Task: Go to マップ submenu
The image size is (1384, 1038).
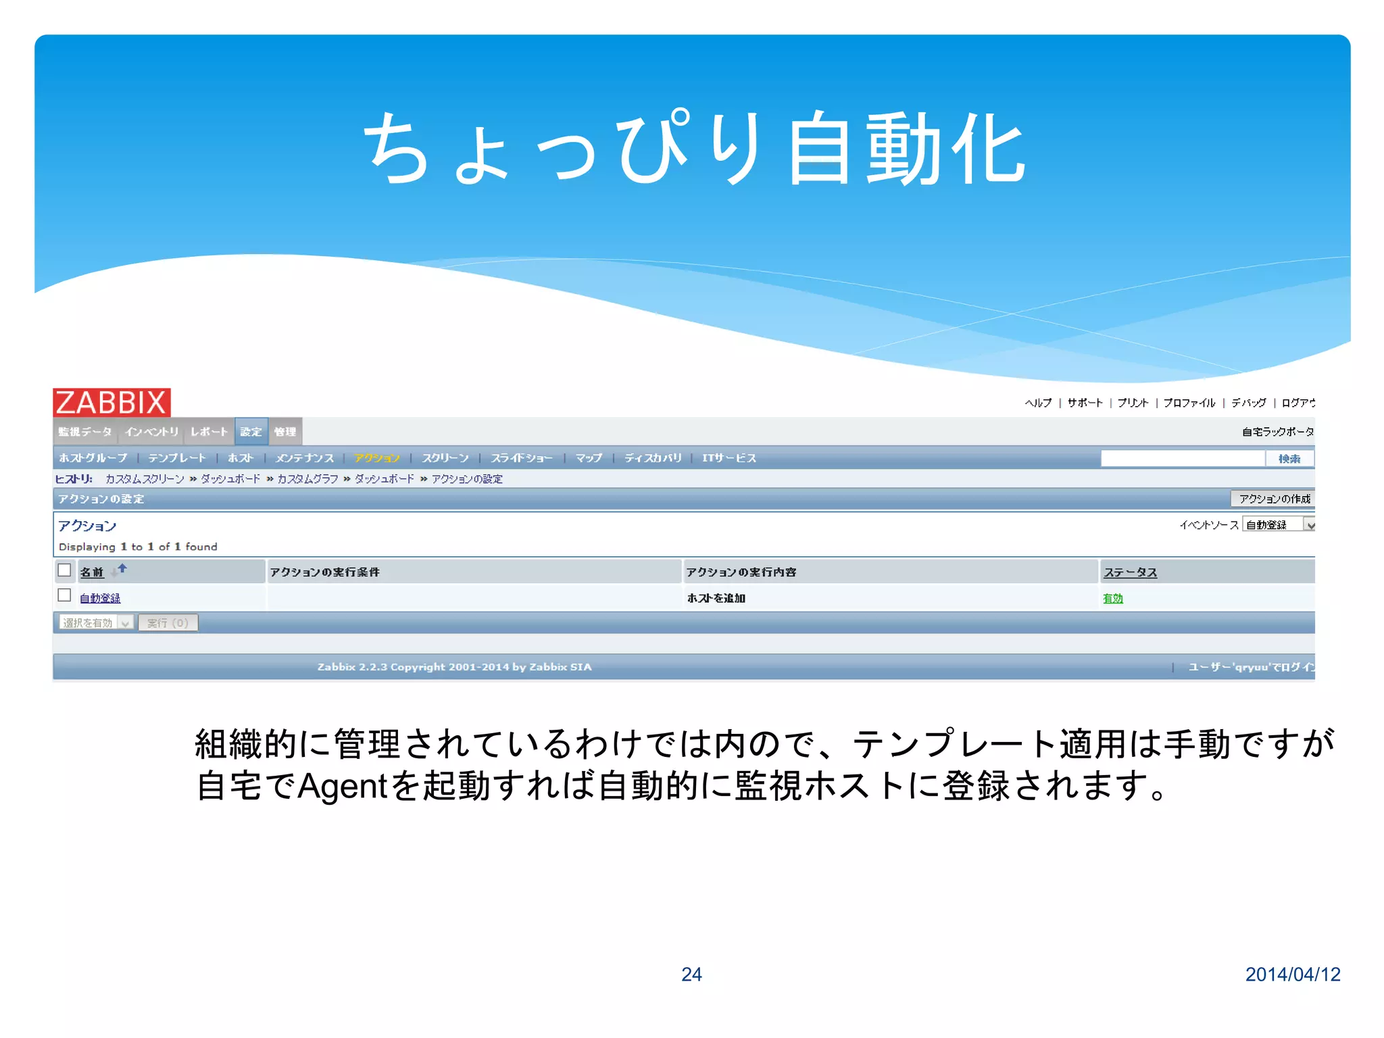Action: 589,458
